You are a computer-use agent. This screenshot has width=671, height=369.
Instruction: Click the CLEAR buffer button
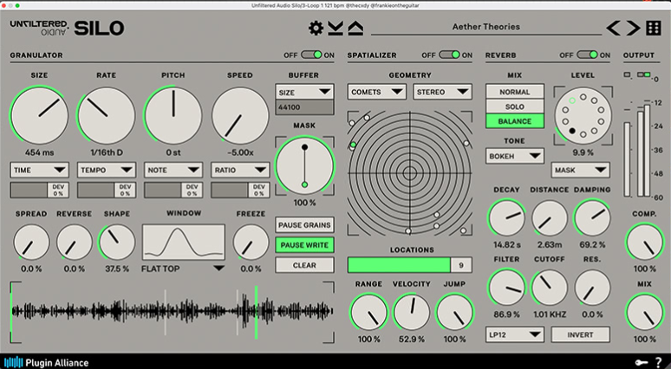304,265
